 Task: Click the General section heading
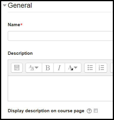pyautogui.click(x=20, y=5)
